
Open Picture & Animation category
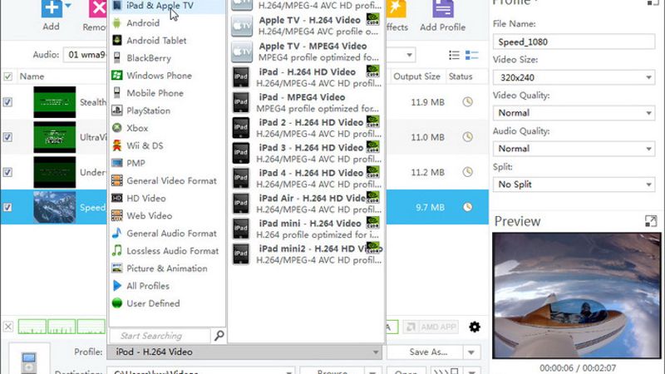pos(167,268)
